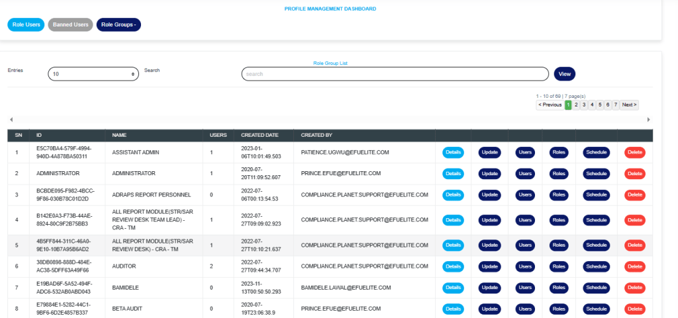Go to page 2 of results

(x=576, y=105)
